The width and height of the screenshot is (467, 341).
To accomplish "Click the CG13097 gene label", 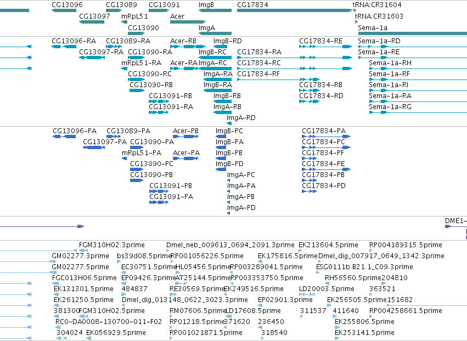I will [94, 16].
